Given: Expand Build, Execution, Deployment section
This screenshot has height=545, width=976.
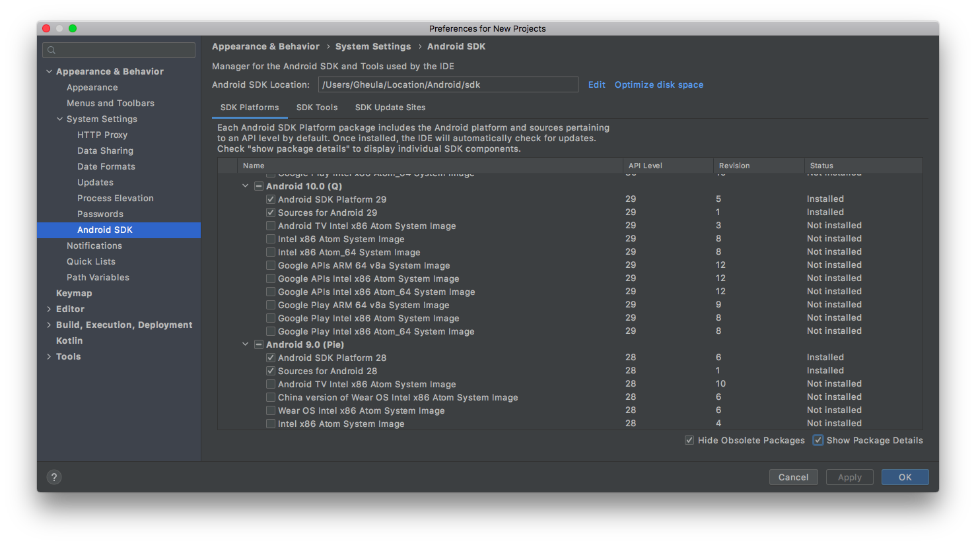Looking at the screenshot, I should 49,325.
